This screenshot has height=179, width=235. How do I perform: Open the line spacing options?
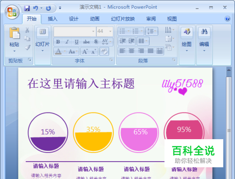pos(152,31)
